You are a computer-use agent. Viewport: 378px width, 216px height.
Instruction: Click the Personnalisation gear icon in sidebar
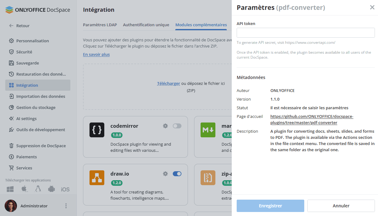[x=11, y=41]
